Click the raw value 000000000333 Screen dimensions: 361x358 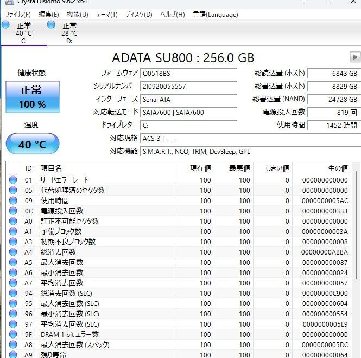click(325, 211)
